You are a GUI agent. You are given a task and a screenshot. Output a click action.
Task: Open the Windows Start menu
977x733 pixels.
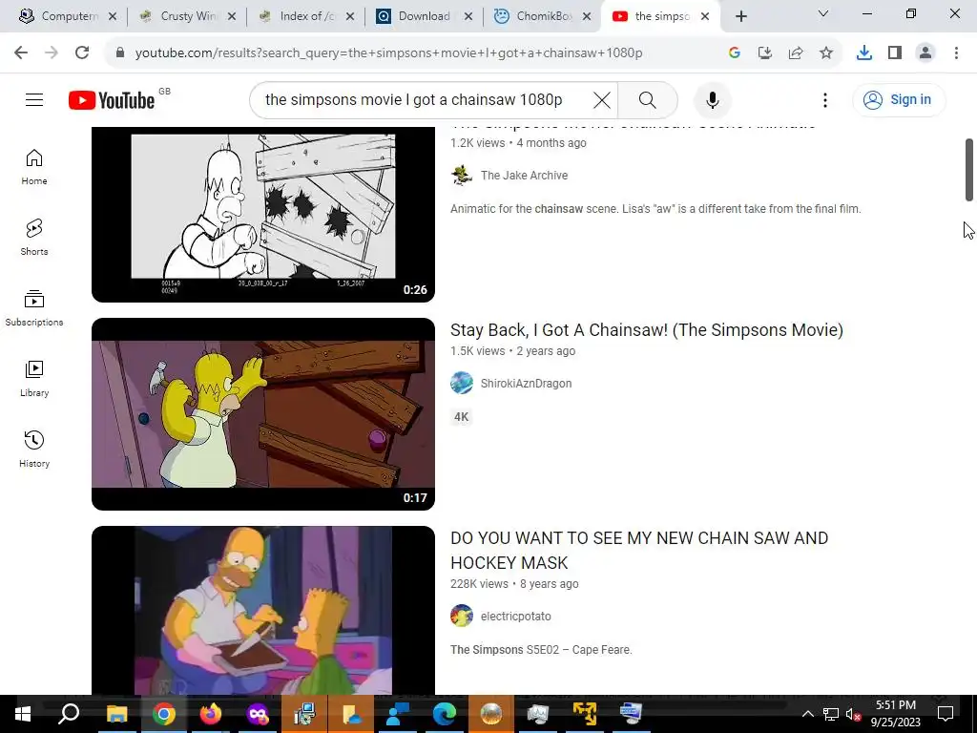pyautogui.click(x=23, y=714)
